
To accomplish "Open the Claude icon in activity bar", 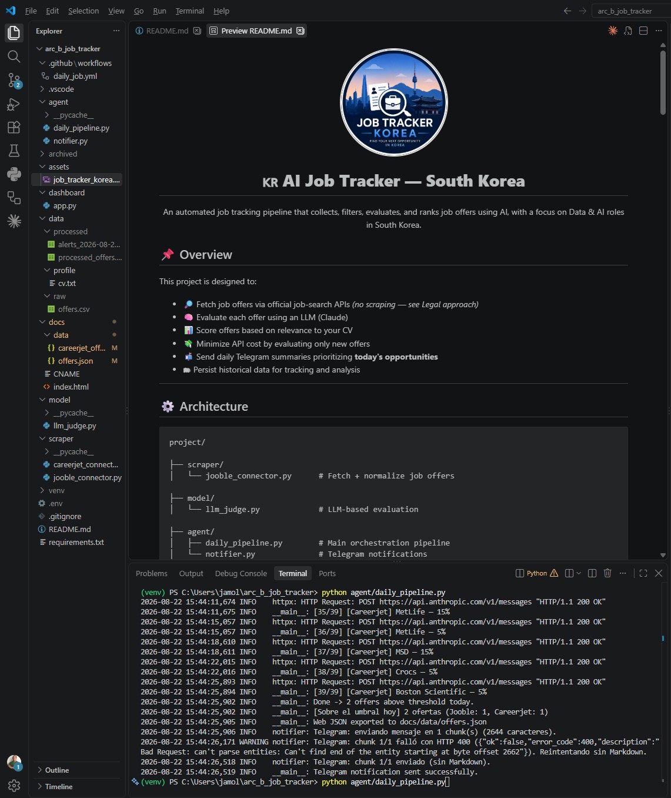I will 14,221.
